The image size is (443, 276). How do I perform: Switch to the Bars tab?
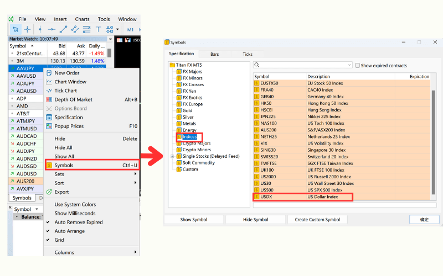(x=214, y=54)
